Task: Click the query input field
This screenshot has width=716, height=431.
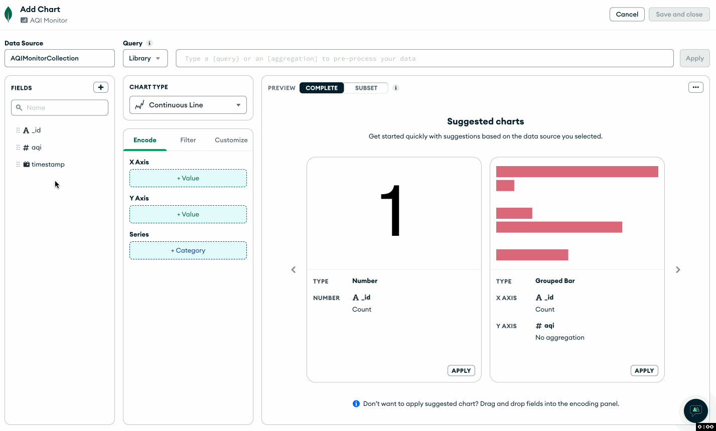Action: coord(424,58)
